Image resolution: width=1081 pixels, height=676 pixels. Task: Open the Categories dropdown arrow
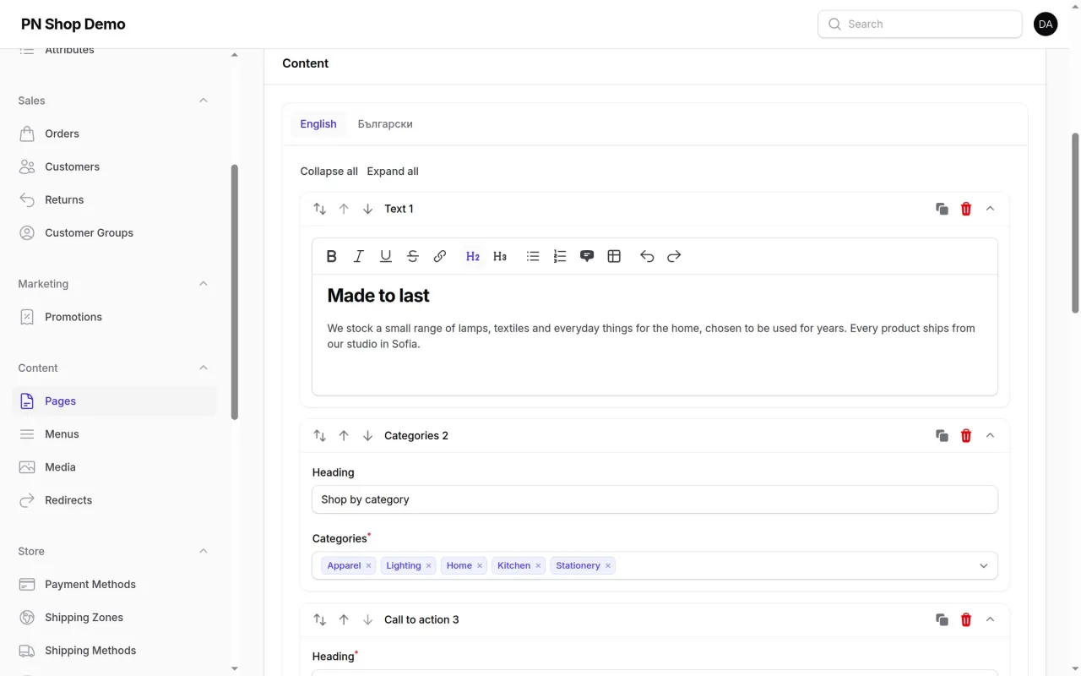(983, 565)
